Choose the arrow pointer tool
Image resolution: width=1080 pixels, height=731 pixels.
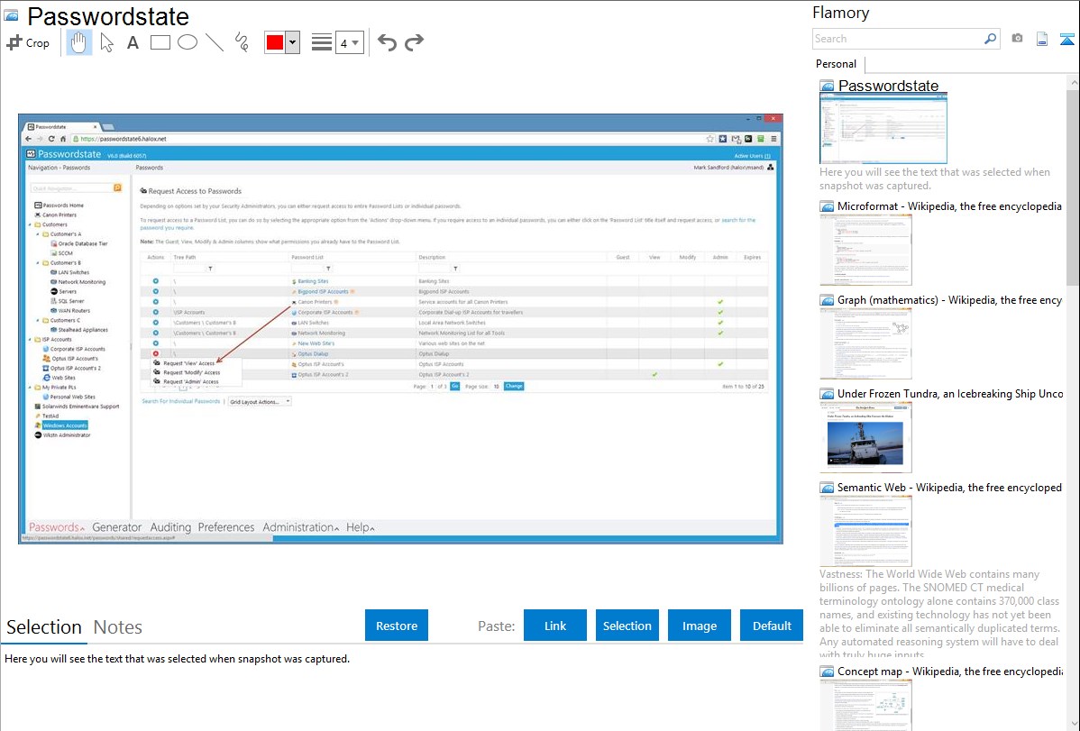pyautogui.click(x=106, y=42)
